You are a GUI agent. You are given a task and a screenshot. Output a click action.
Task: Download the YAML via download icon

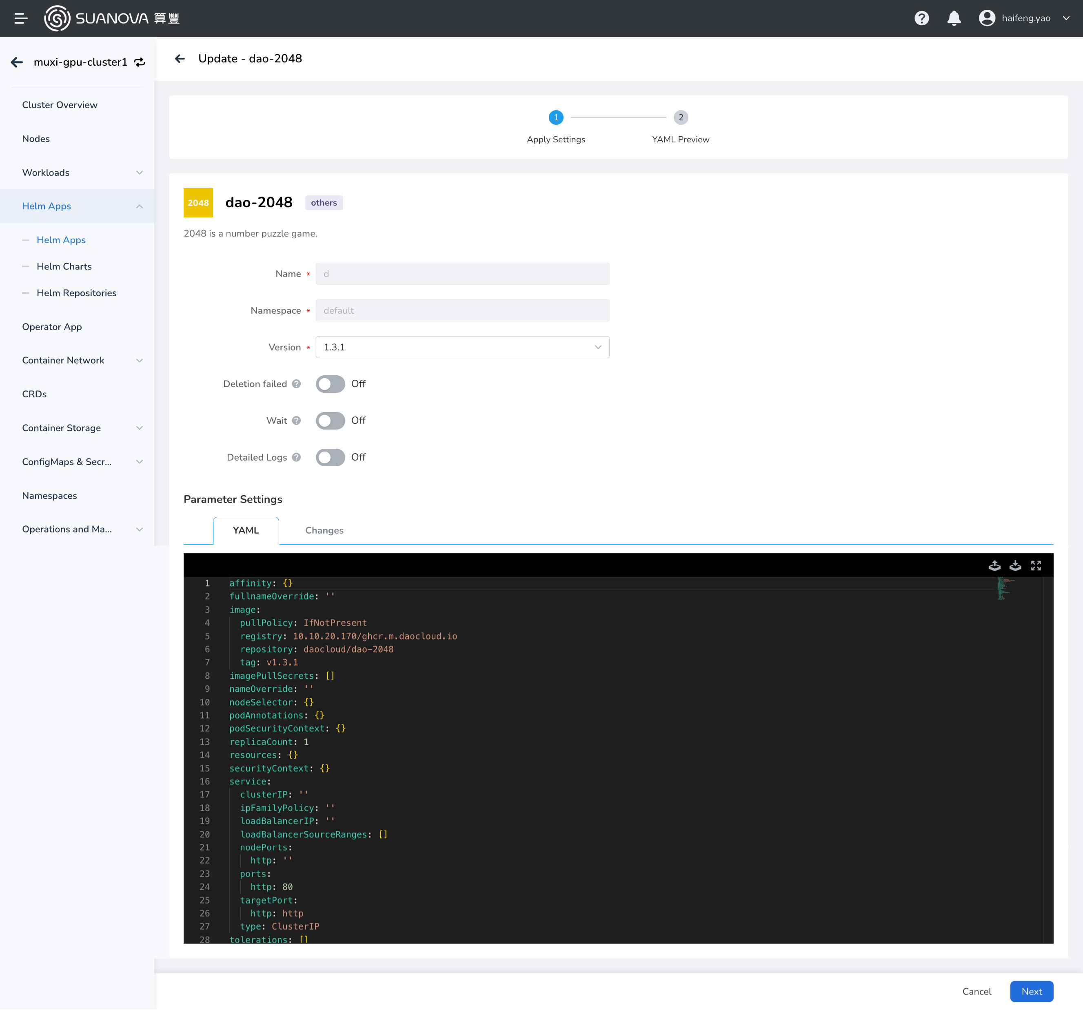tap(1015, 566)
